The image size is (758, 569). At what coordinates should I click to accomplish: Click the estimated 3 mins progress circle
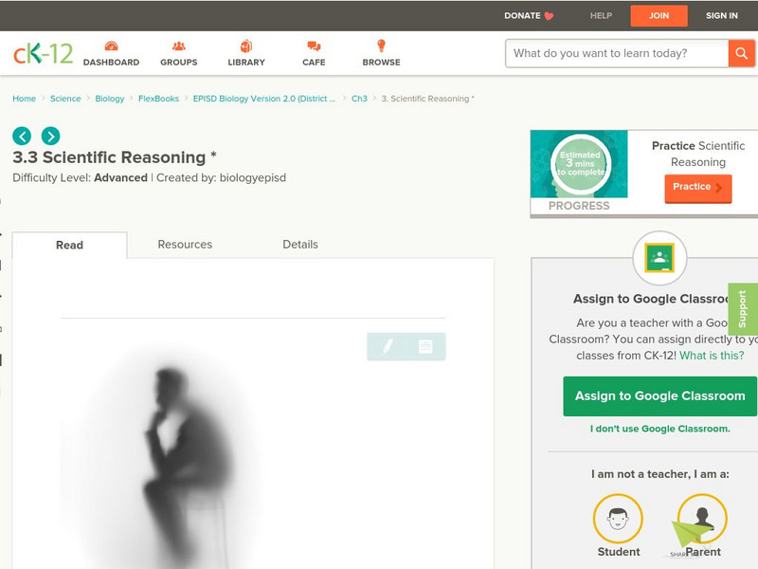[580, 164]
